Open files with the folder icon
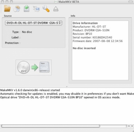134x132 pixels. point(7,9)
